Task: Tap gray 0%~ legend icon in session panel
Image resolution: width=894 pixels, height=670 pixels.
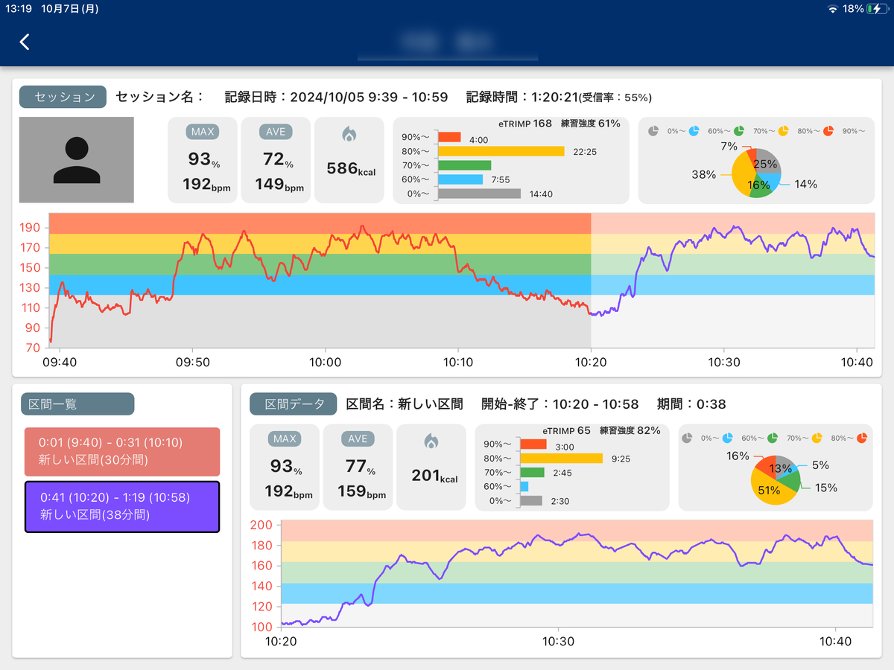Action: coord(653,131)
